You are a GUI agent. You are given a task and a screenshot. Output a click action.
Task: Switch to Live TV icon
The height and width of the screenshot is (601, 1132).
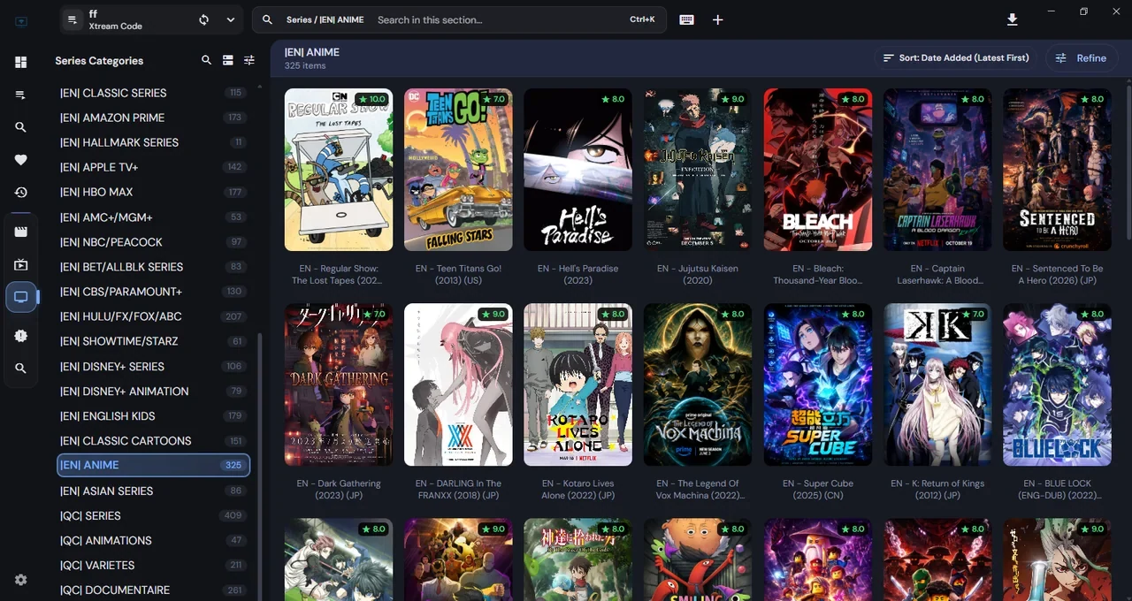pyautogui.click(x=21, y=264)
